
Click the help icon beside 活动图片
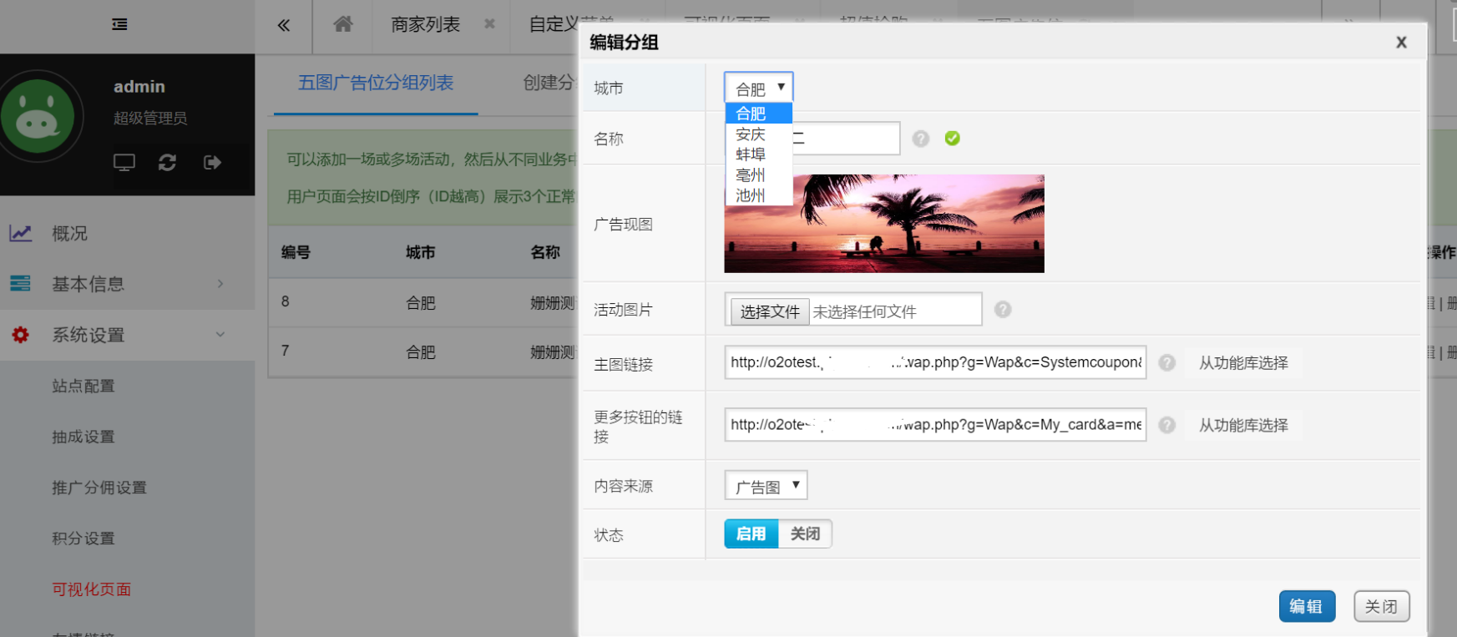pos(1003,310)
